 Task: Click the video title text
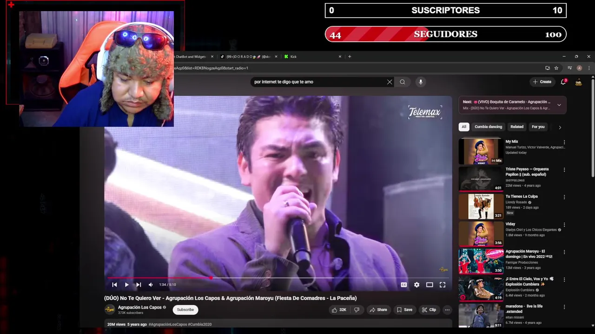click(x=231, y=298)
